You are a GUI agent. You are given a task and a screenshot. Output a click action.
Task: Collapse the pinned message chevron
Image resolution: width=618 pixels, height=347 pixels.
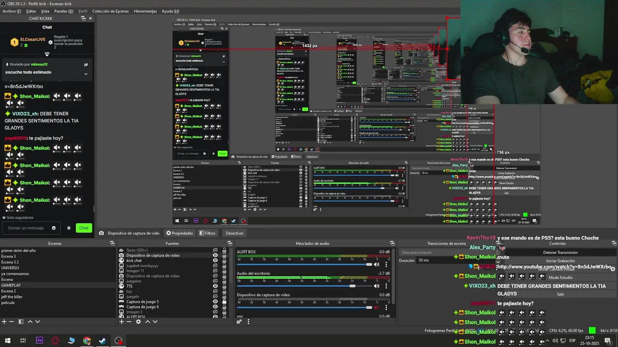86,74
